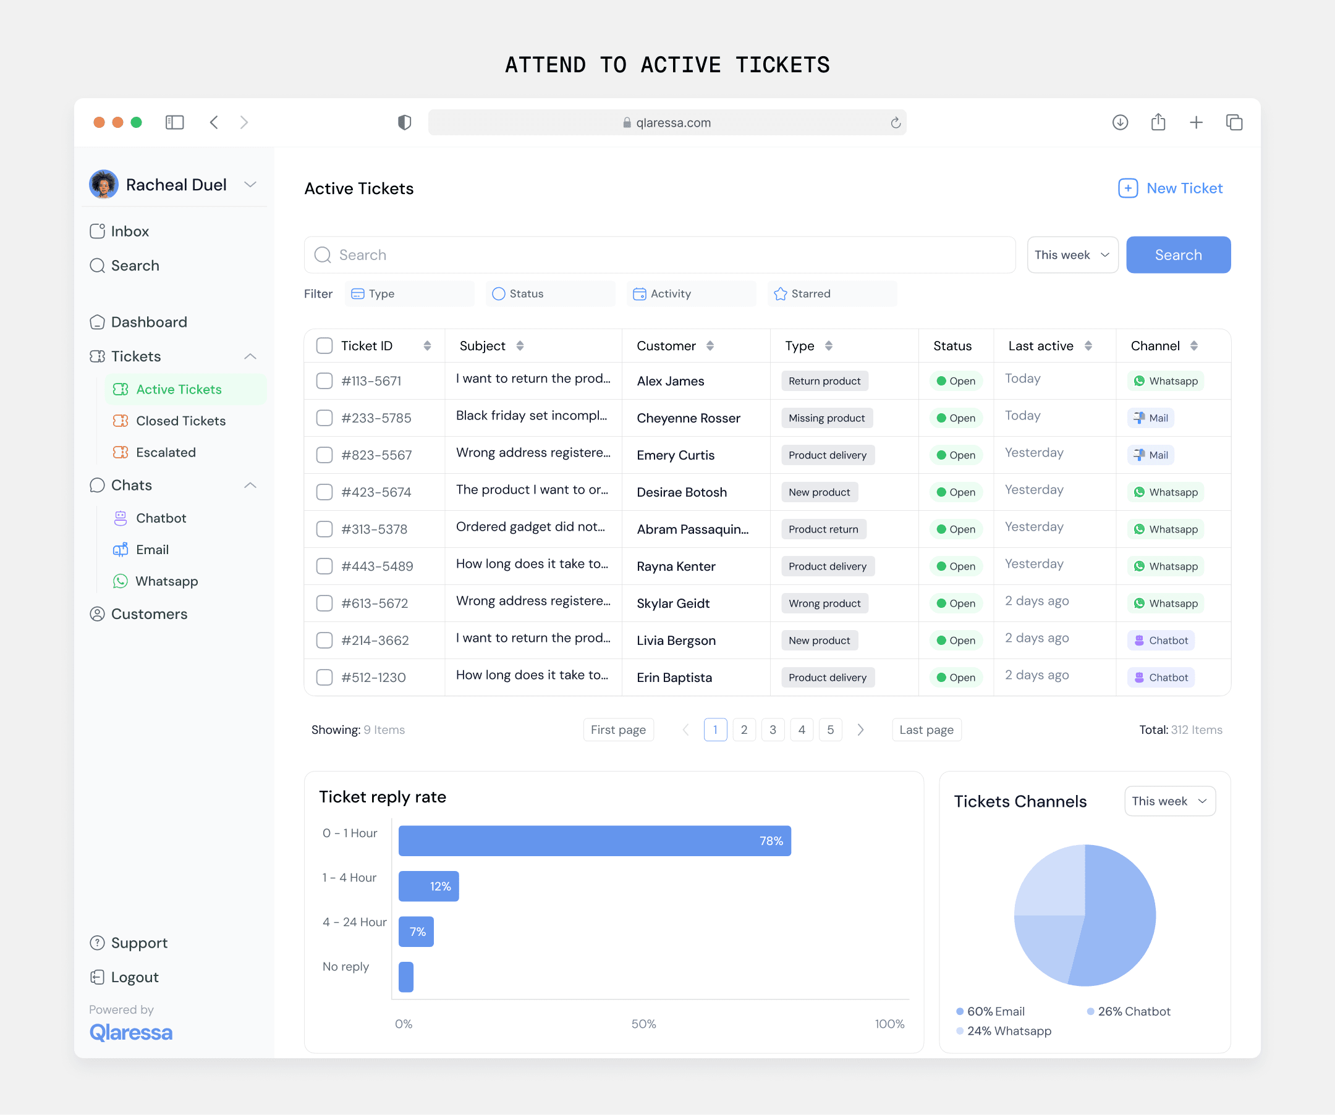1335x1115 pixels.
Task: Click the browser sidebar toggle icon
Action: coord(174,122)
